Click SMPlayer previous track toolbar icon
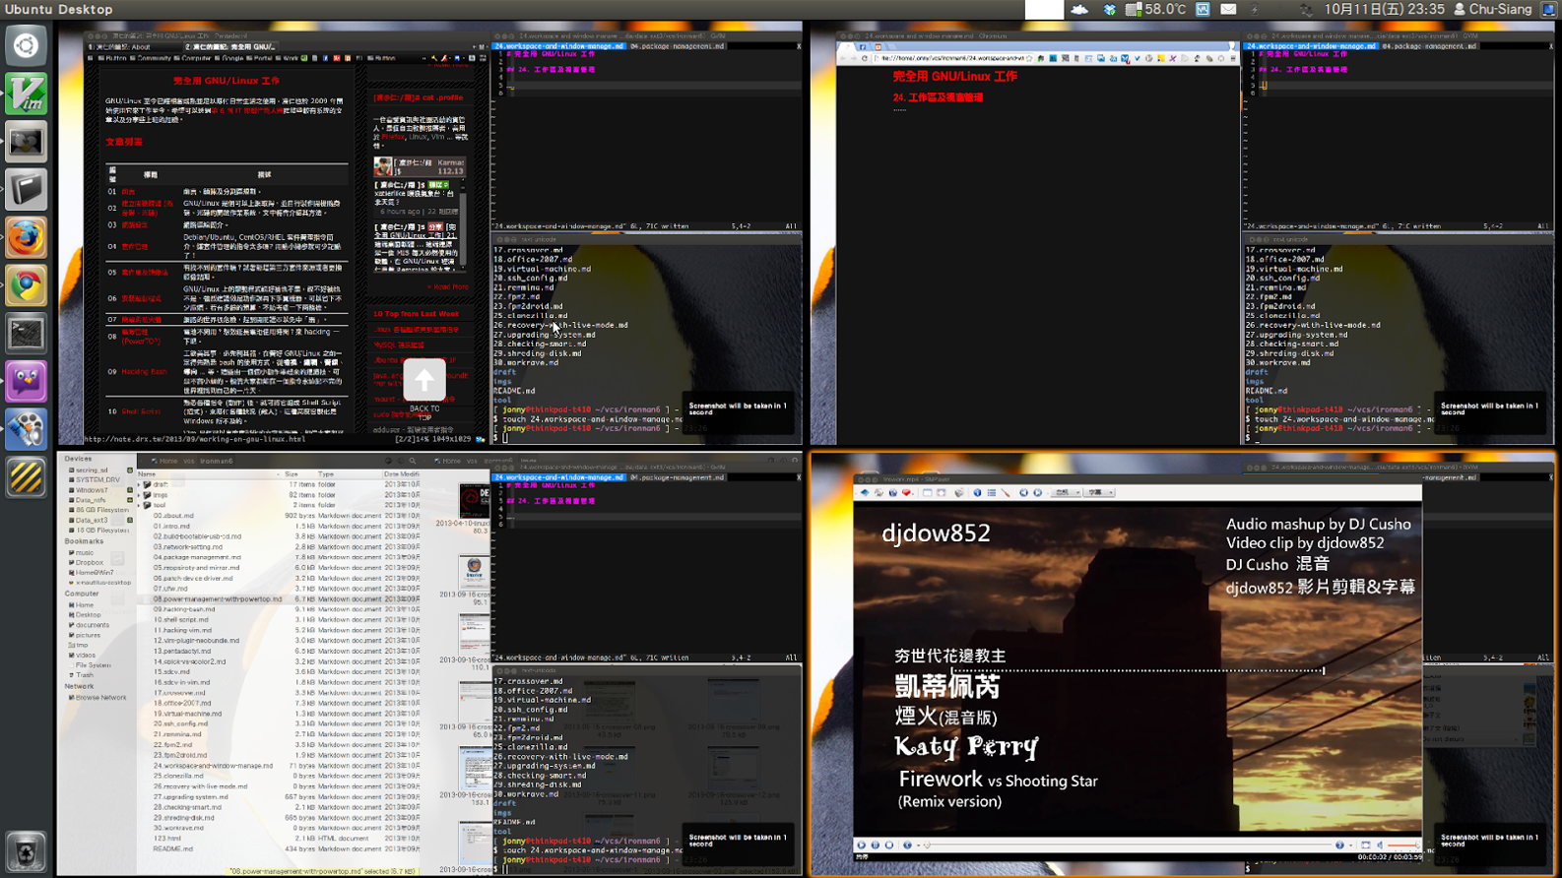Image resolution: width=1562 pixels, height=878 pixels. pos(1023,492)
